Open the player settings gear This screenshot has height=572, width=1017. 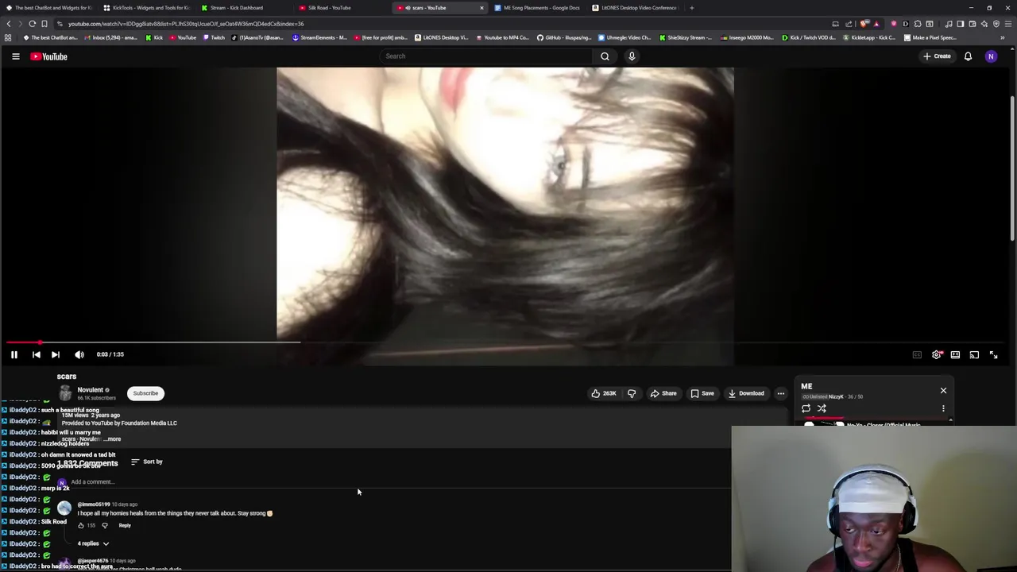pos(937,354)
